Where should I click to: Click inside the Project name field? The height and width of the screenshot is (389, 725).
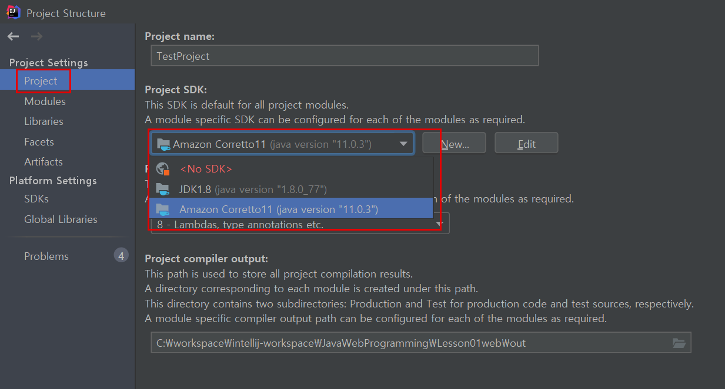344,56
